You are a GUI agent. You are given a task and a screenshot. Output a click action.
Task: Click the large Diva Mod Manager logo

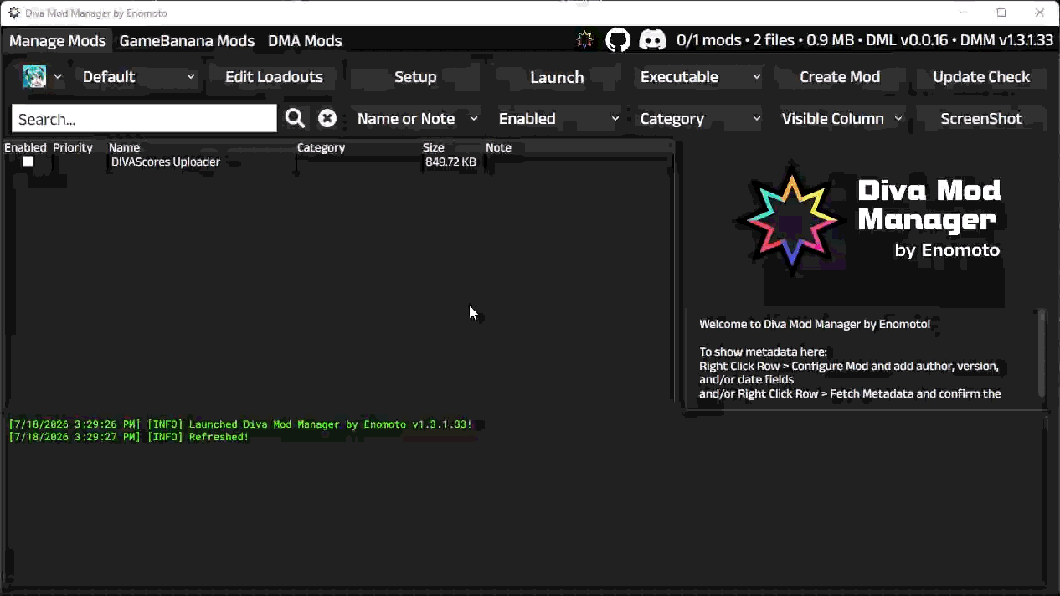[868, 221]
